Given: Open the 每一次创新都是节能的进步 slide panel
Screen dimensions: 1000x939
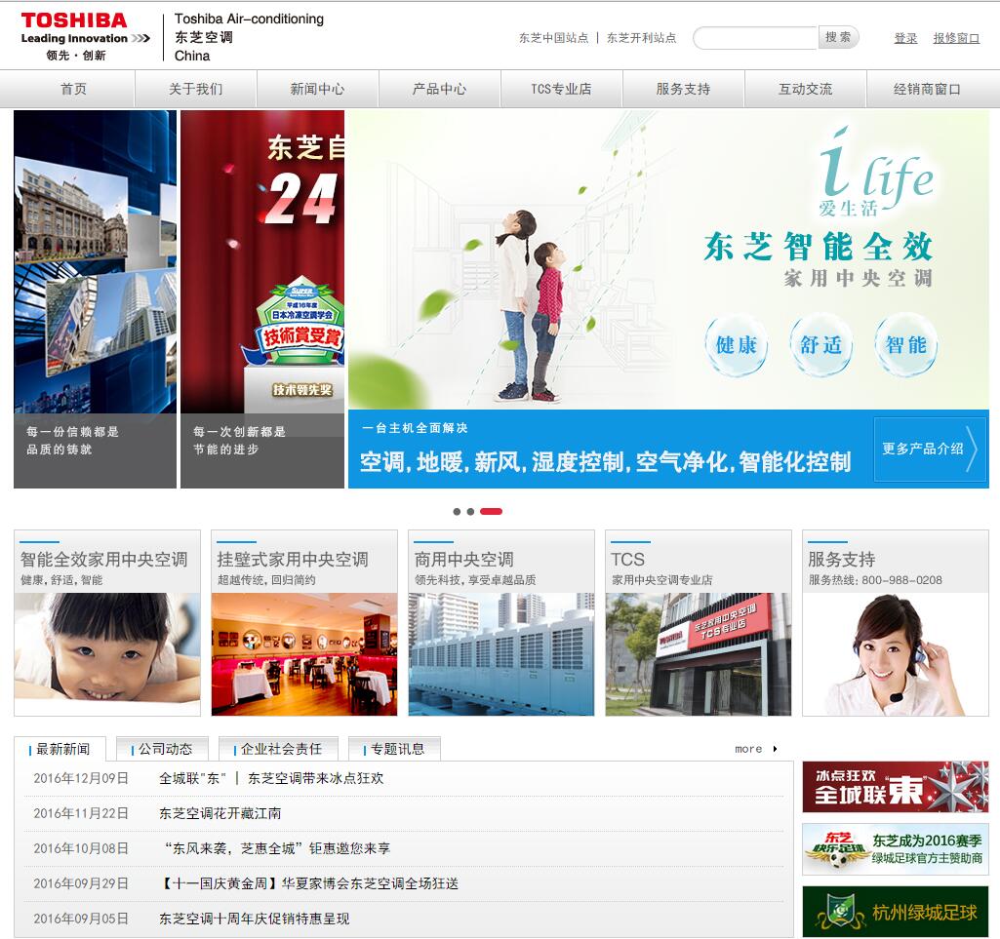Looking at the screenshot, I should click(262, 299).
